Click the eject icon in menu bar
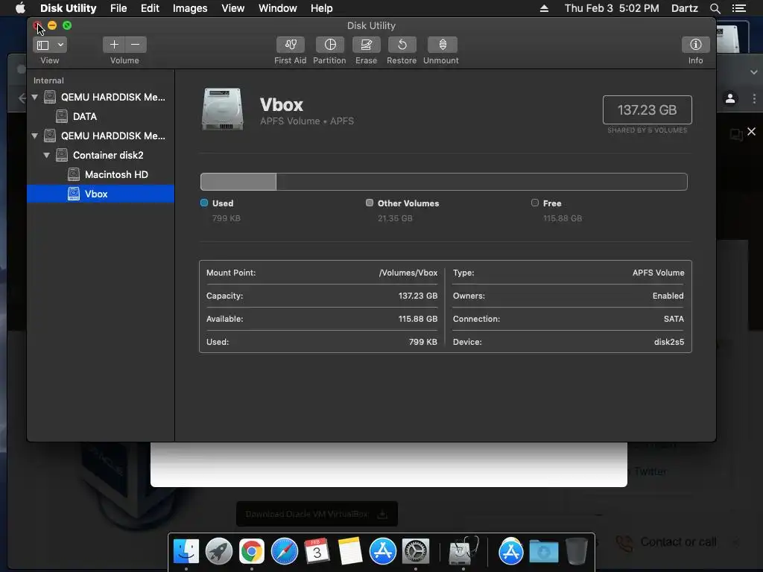Image resolution: width=763 pixels, height=572 pixels. (x=544, y=8)
